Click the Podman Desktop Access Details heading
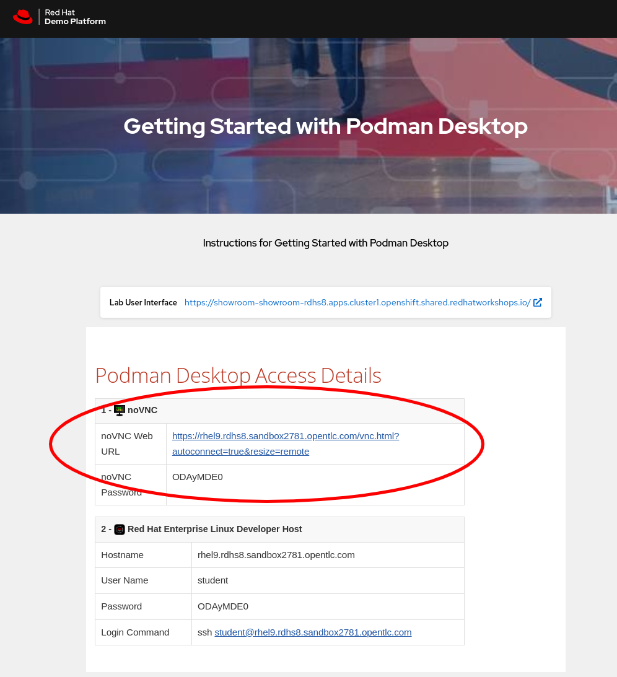The width and height of the screenshot is (617, 677). coord(238,375)
